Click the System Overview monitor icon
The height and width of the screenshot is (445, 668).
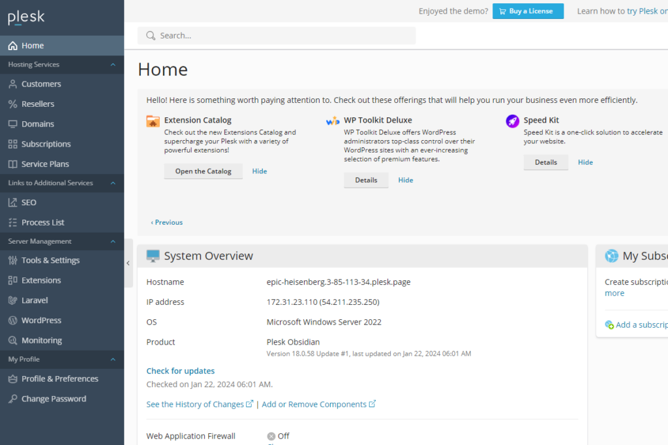tap(153, 256)
